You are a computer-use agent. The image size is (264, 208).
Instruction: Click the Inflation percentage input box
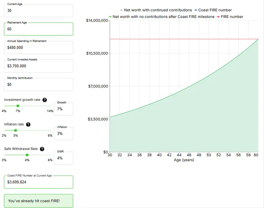pyautogui.click(x=64, y=134)
